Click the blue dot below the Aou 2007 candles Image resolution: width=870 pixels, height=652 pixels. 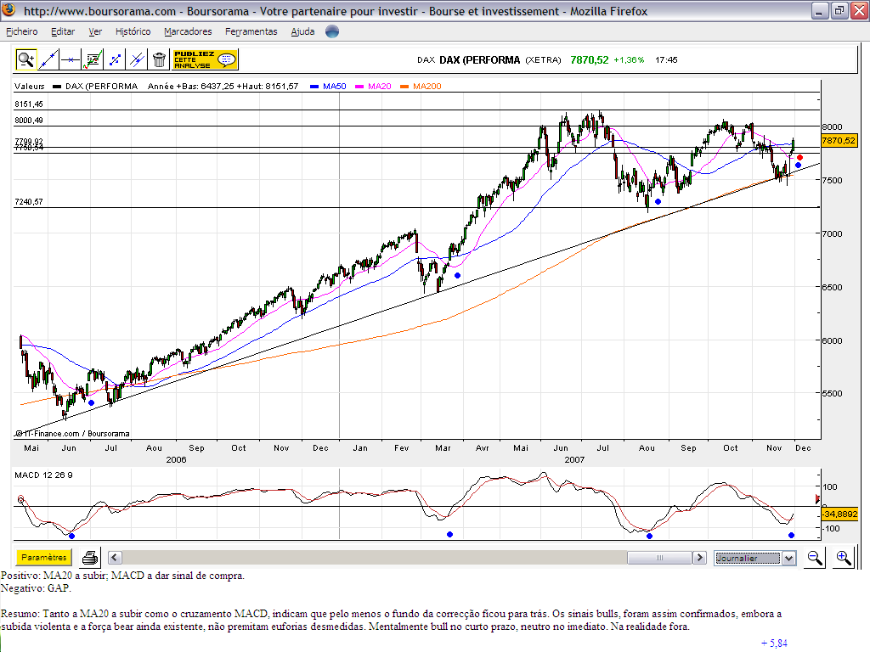click(x=658, y=202)
